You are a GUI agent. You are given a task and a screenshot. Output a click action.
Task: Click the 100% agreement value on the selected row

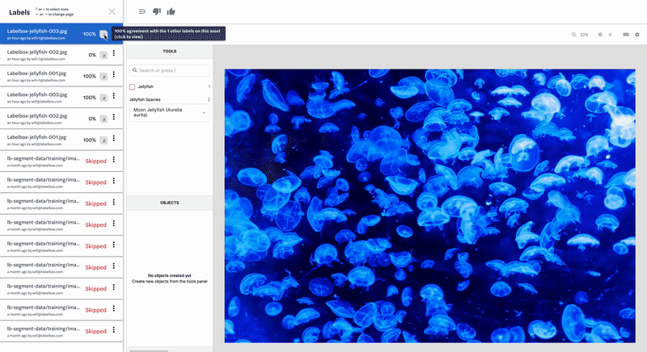(x=90, y=34)
